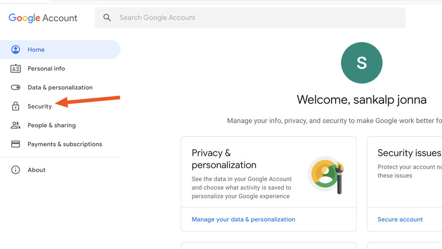Go to Personal info section
Screen dimensions: 442x249
pos(46,68)
